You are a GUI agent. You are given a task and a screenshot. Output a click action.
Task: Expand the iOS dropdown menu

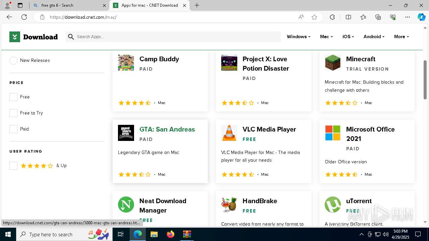click(x=348, y=37)
